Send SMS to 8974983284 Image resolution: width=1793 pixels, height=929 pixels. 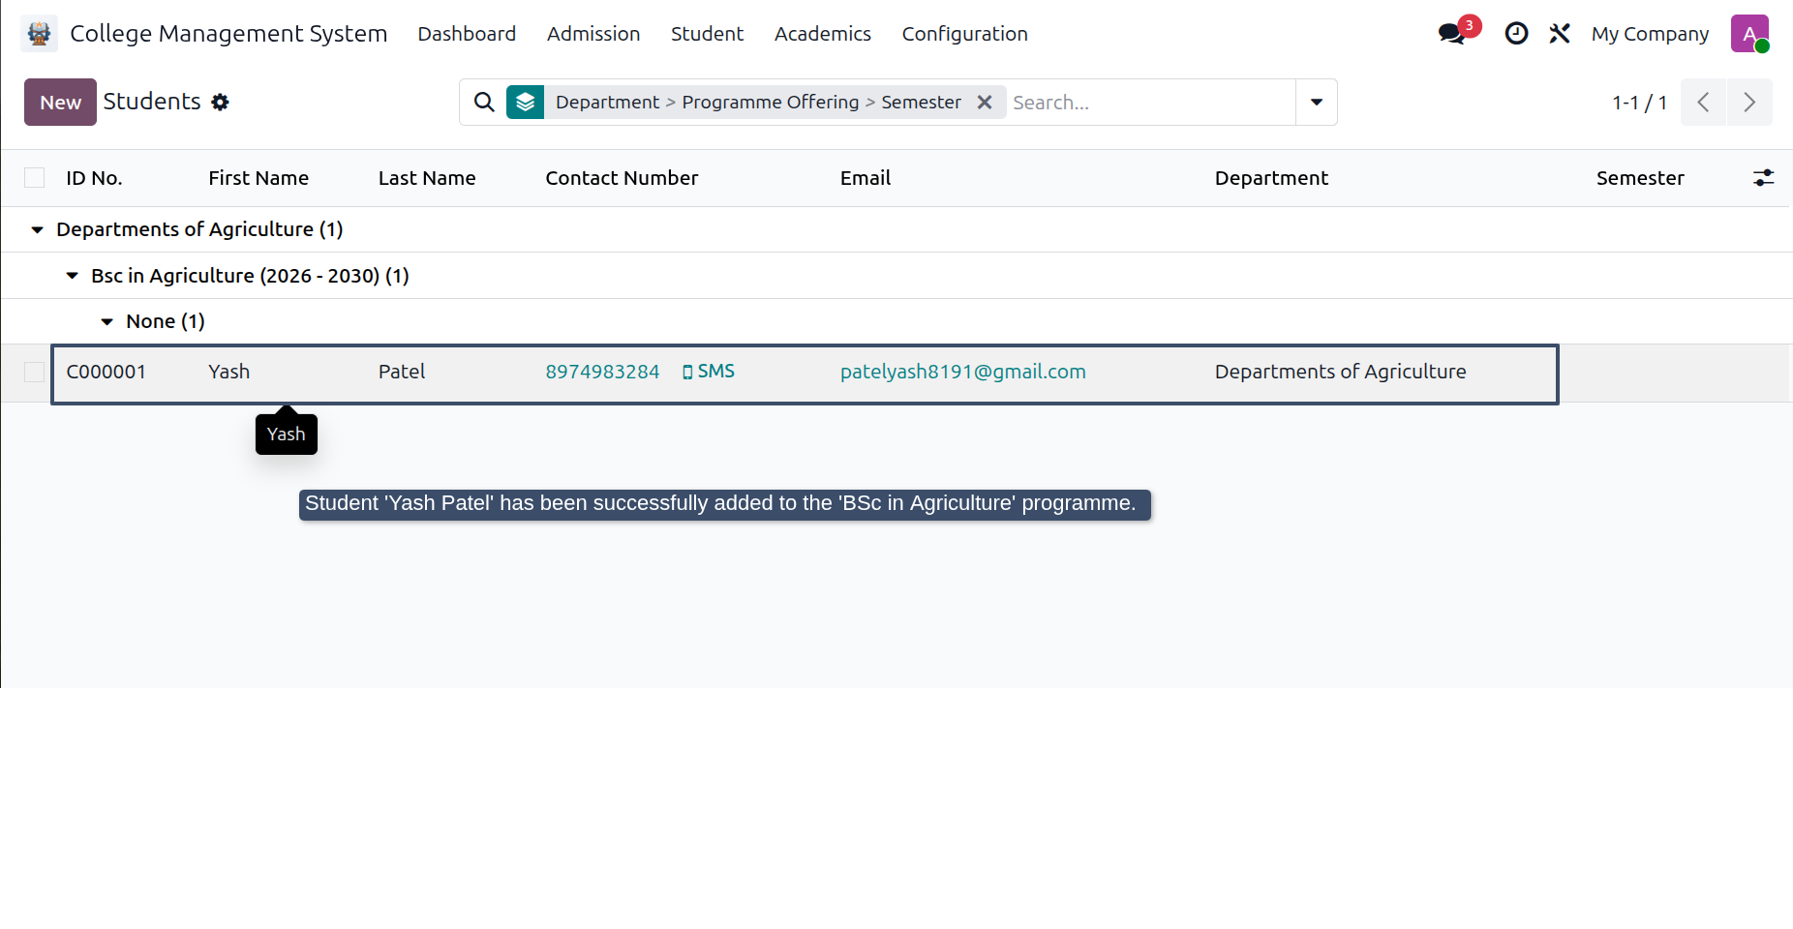click(709, 372)
